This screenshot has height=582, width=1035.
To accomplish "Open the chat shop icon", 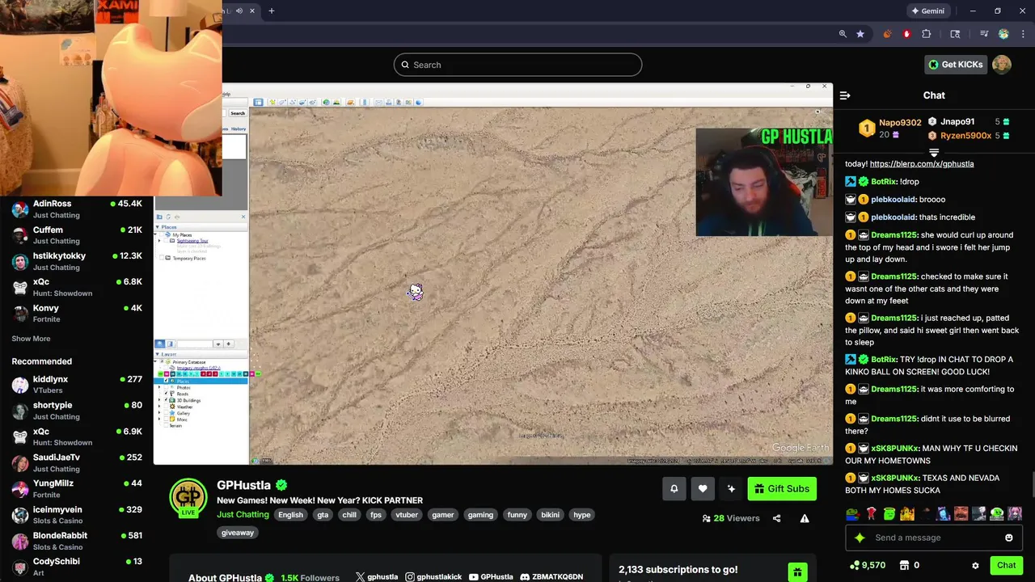I will tap(905, 565).
